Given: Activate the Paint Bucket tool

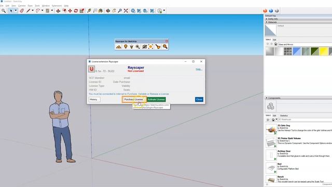Looking at the screenshot, I should pos(101,10).
